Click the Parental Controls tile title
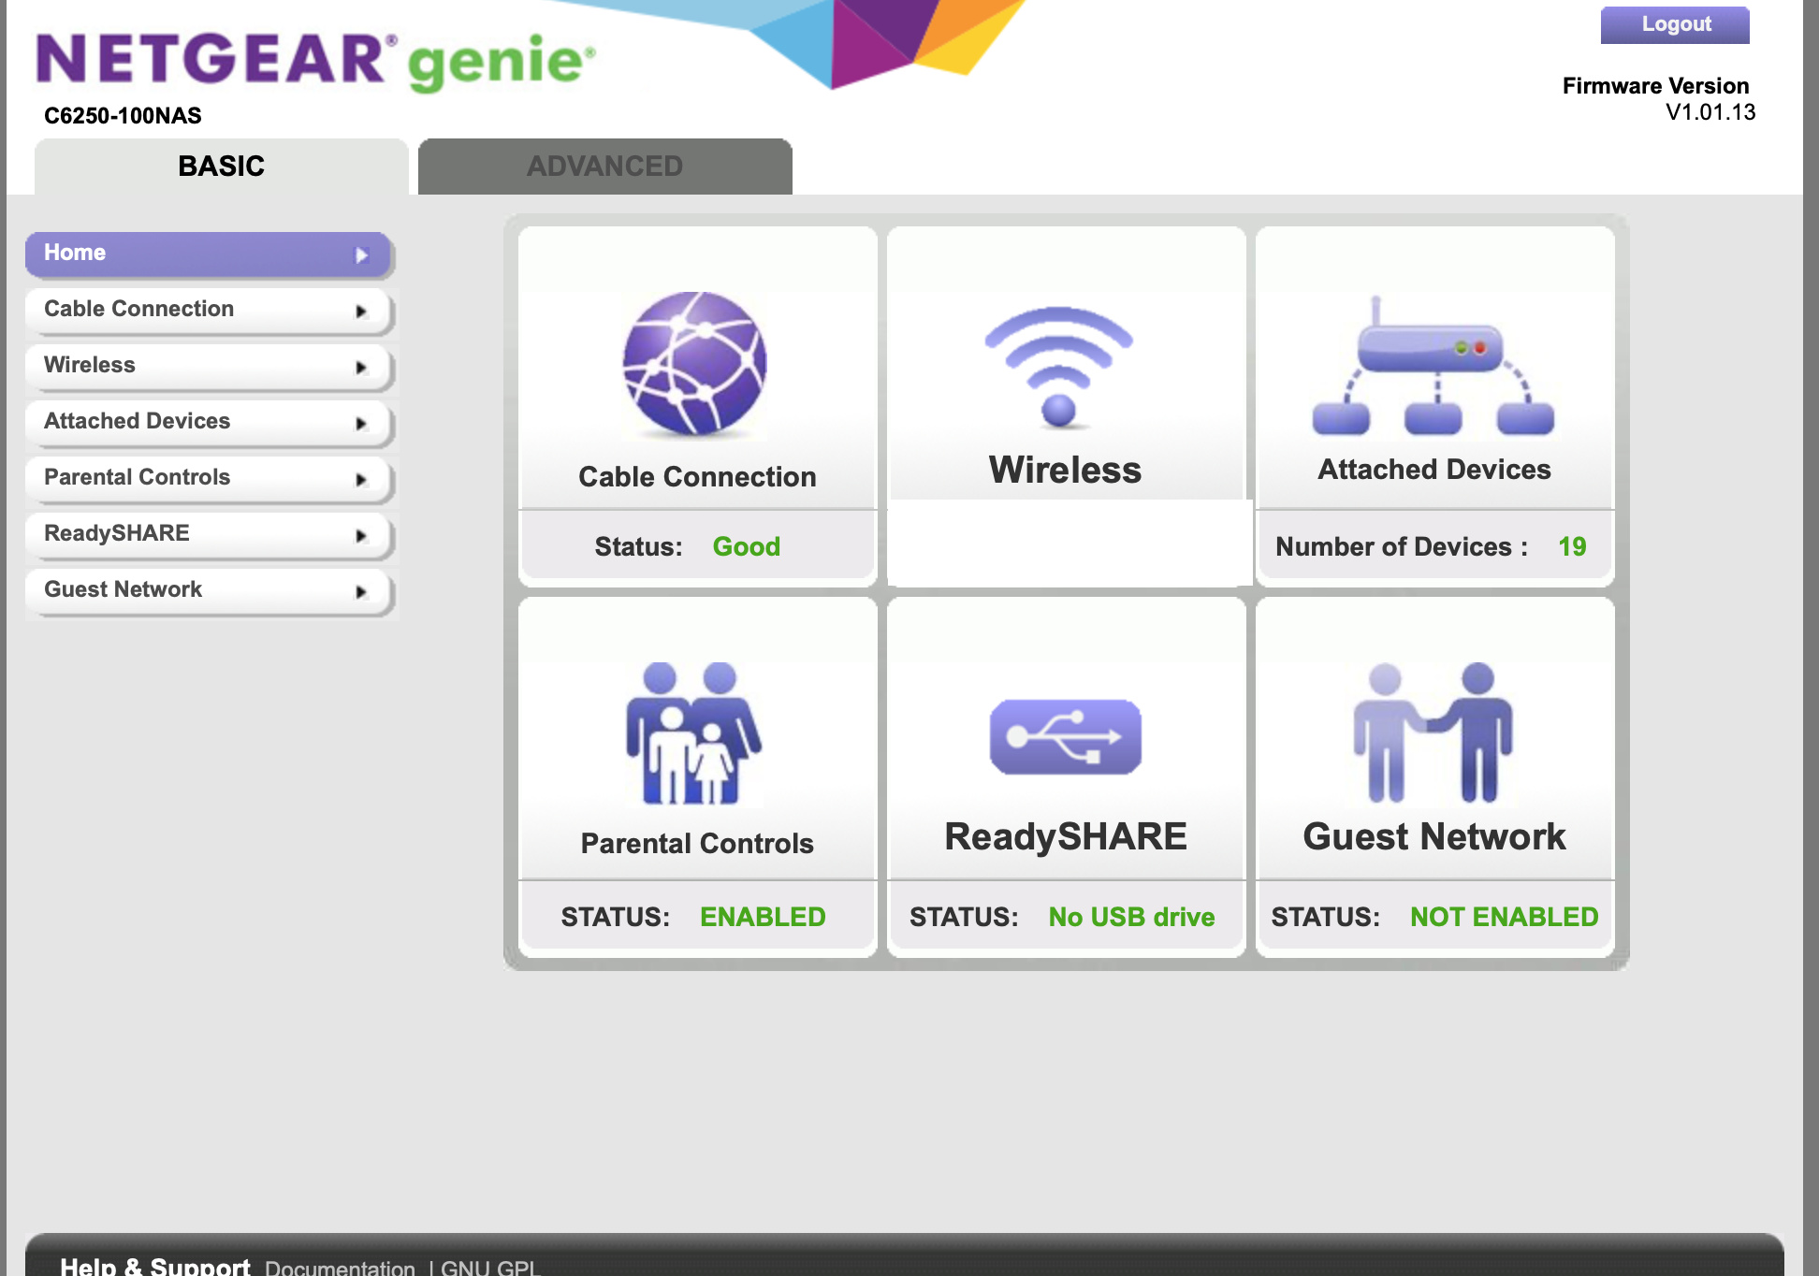This screenshot has width=1819, height=1276. (x=697, y=844)
